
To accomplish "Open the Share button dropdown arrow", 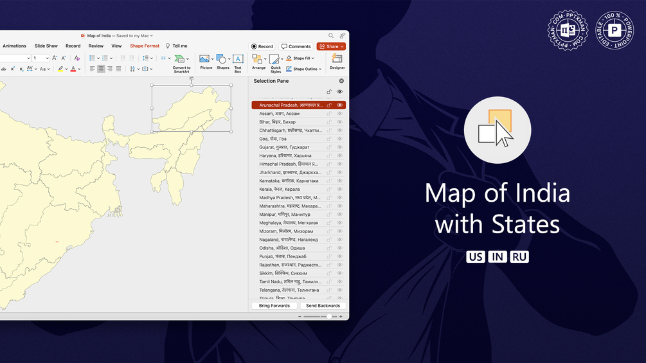I will tap(342, 46).
